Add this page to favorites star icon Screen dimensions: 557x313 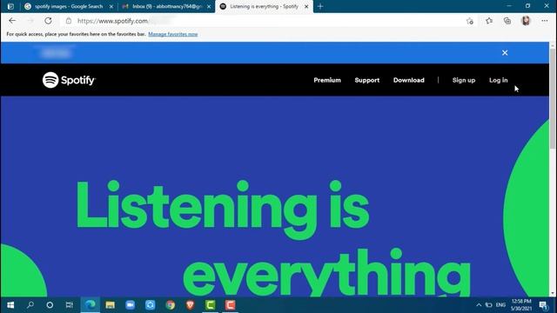pos(470,21)
